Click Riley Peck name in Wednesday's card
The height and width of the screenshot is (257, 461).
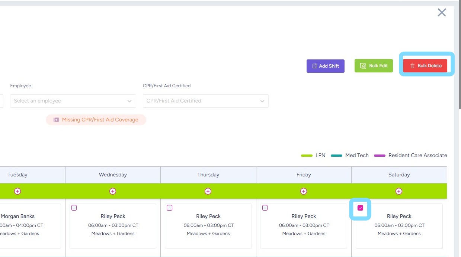pyautogui.click(x=113, y=216)
